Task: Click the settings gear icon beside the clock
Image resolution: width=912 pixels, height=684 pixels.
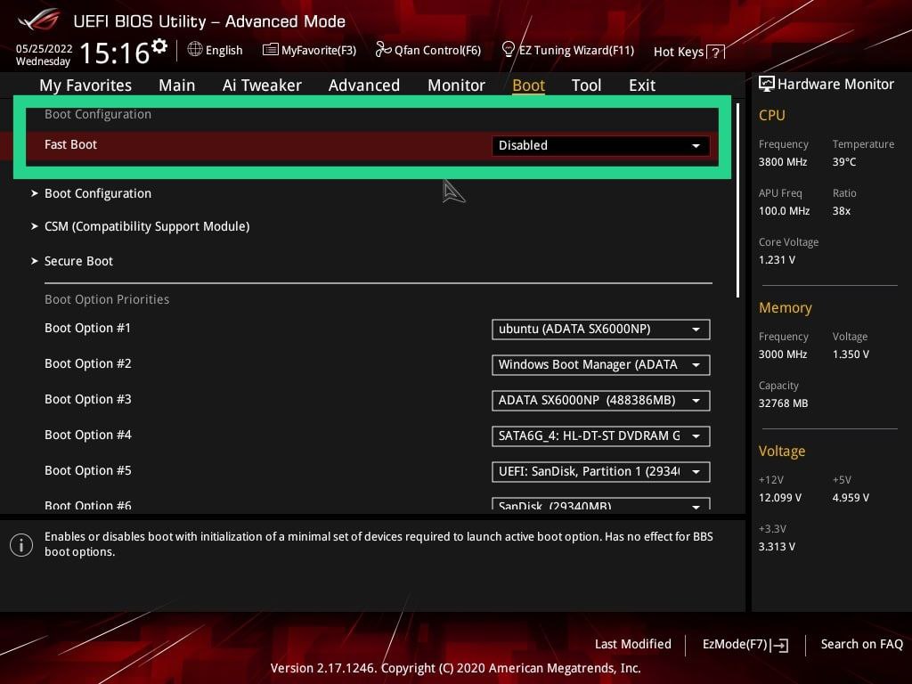Action: (159, 45)
